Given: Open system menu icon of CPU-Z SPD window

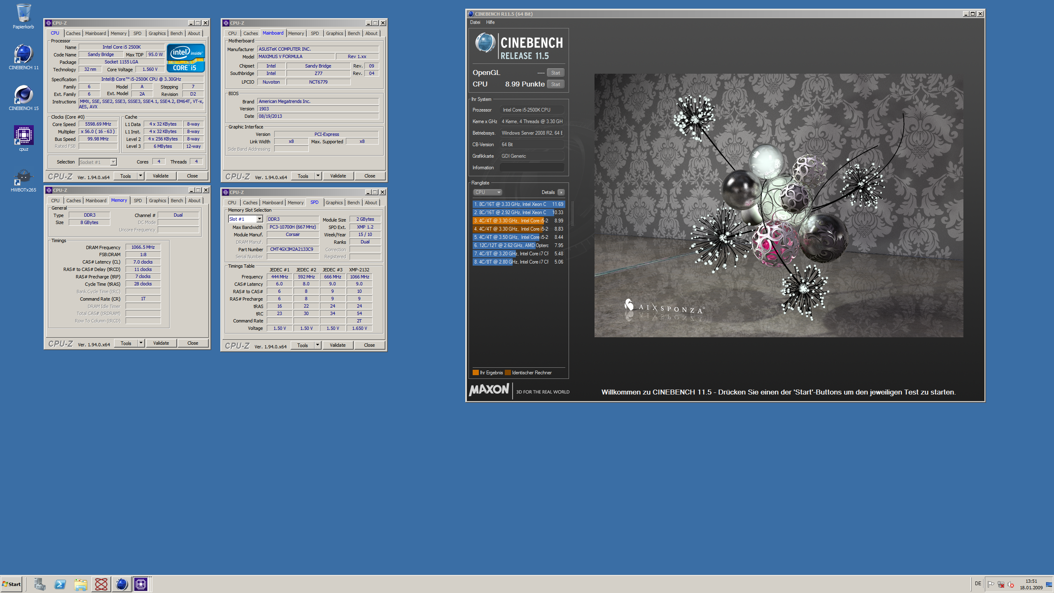Looking at the screenshot, I should 226,192.
